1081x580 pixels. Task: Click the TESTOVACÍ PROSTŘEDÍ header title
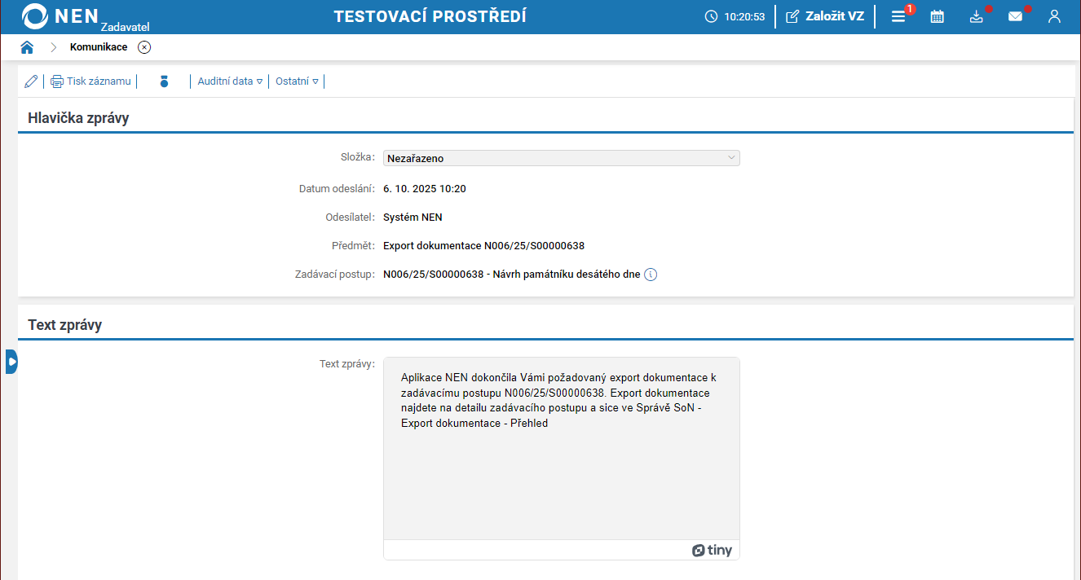point(430,16)
